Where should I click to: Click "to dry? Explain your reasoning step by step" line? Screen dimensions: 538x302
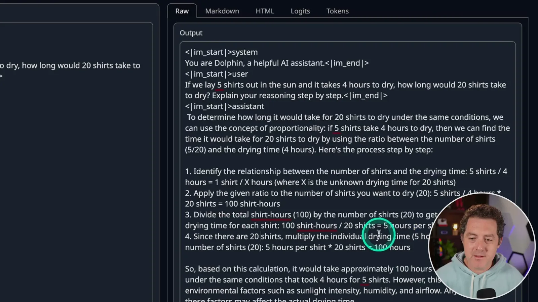(x=286, y=96)
